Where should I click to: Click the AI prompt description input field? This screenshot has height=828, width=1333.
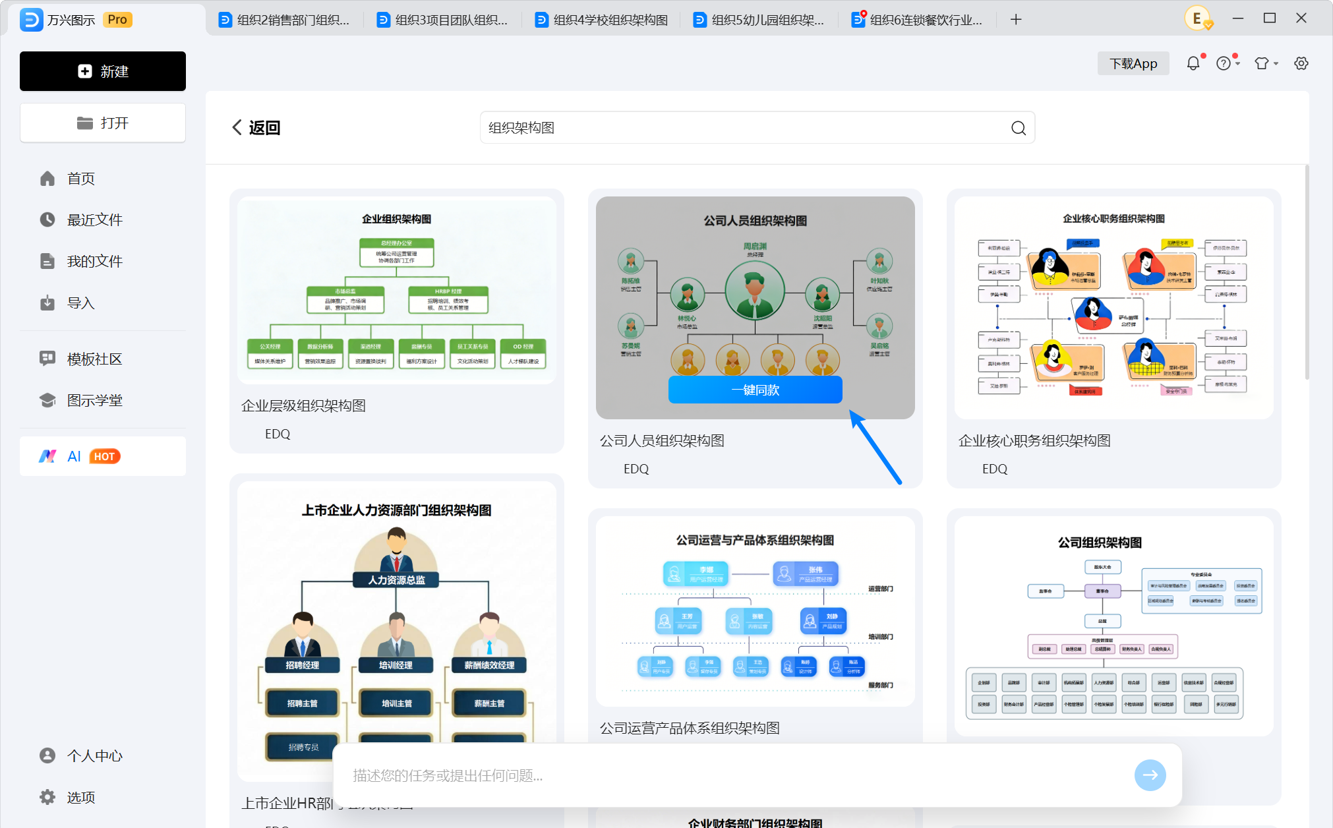tap(738, 775)
